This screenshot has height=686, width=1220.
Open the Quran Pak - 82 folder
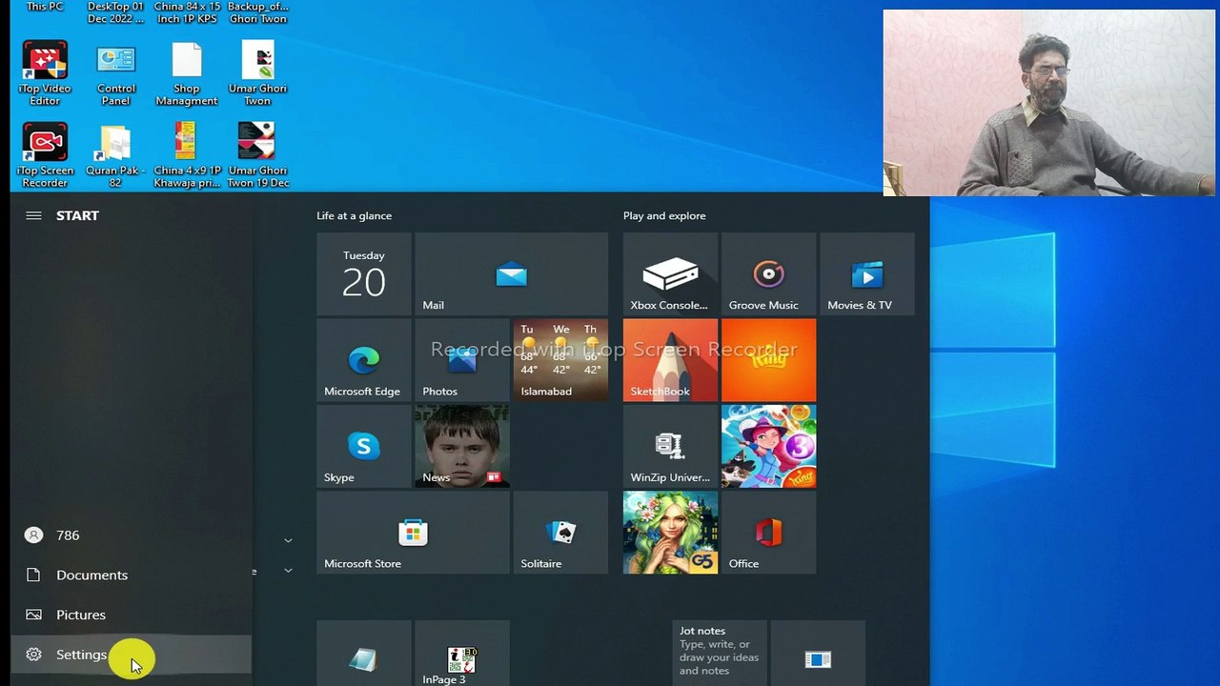(115, 155)
